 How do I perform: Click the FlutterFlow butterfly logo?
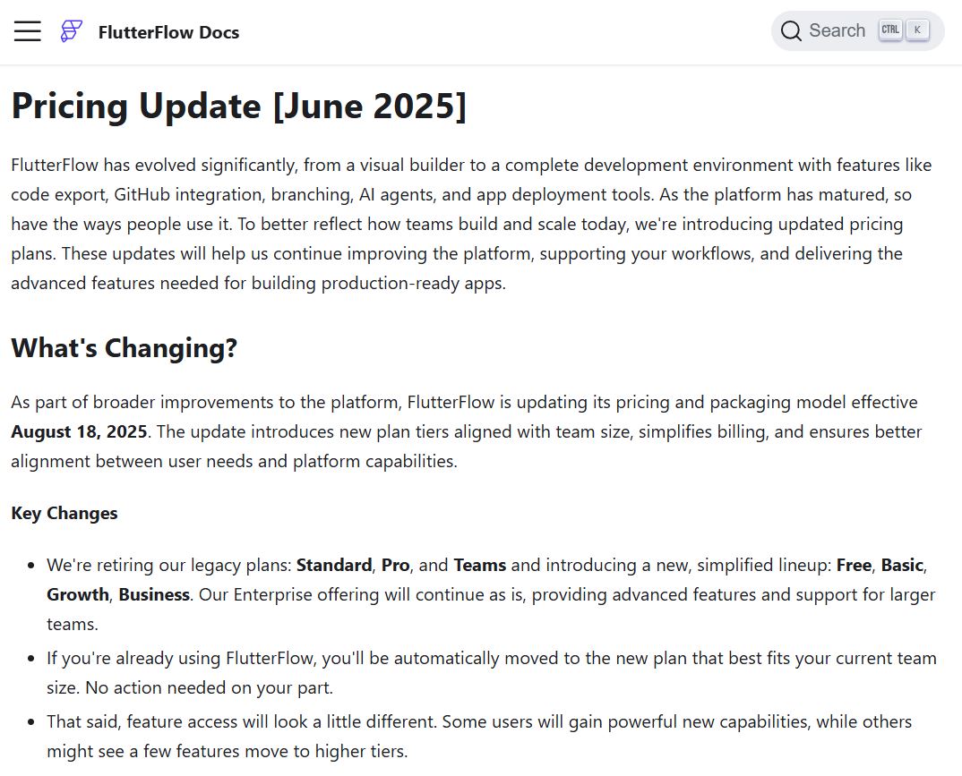click(x=70, y=30)
